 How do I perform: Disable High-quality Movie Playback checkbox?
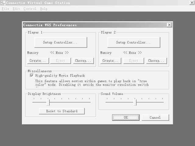click(x=32, y=75)
